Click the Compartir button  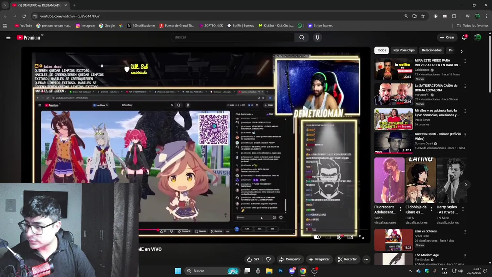[290, 259]
